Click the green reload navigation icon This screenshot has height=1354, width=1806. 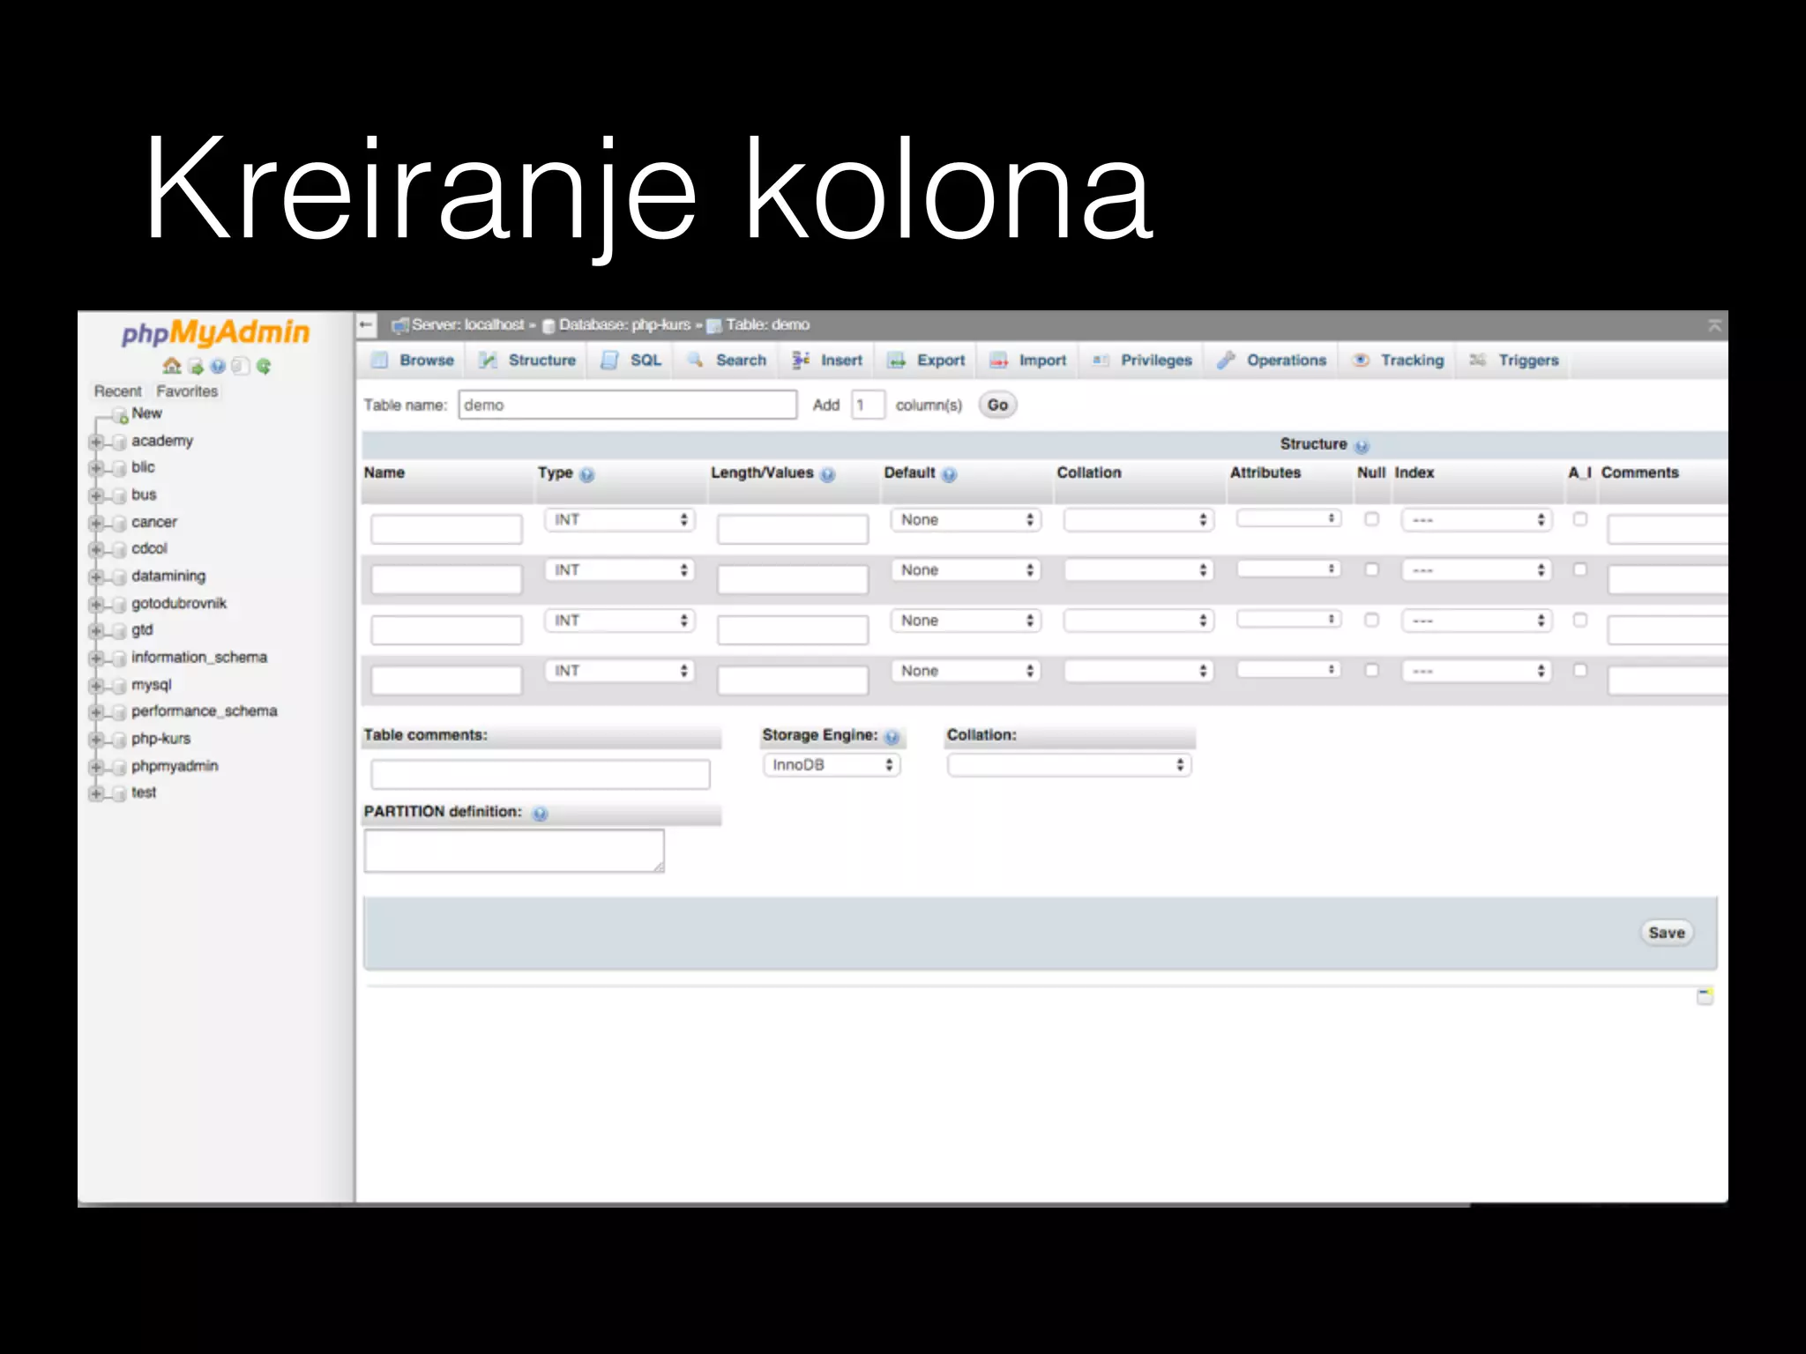(x=264, y=366)
